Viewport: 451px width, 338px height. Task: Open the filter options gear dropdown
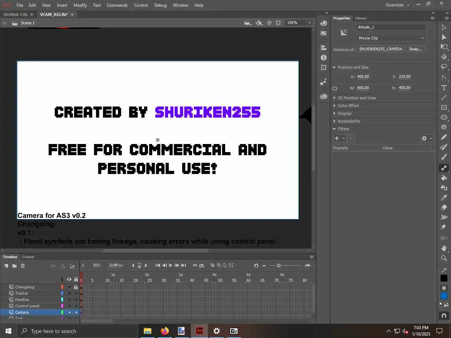pos(427,138)
